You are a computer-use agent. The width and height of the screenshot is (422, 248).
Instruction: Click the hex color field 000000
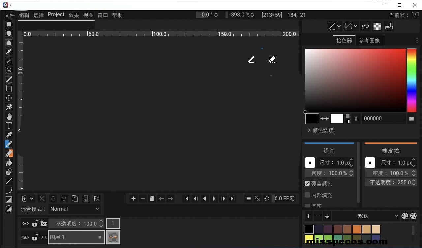pyautogui.click(x=383, y=119)
